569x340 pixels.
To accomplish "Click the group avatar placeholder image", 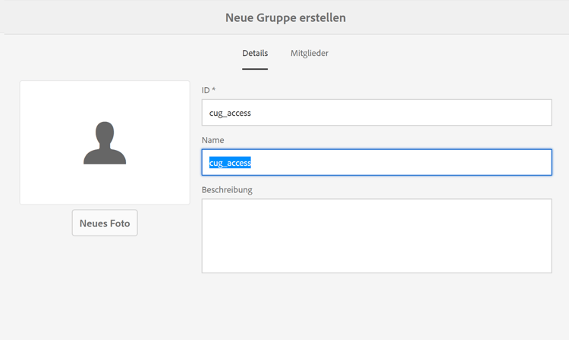I will tap(105, 142).
